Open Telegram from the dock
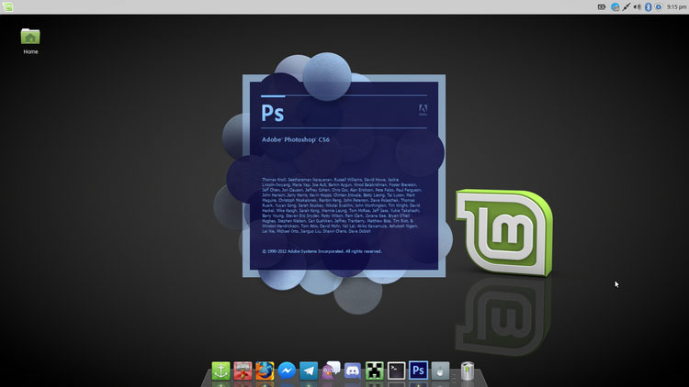This screenshot has height=387, width=689. coord(309,370)
